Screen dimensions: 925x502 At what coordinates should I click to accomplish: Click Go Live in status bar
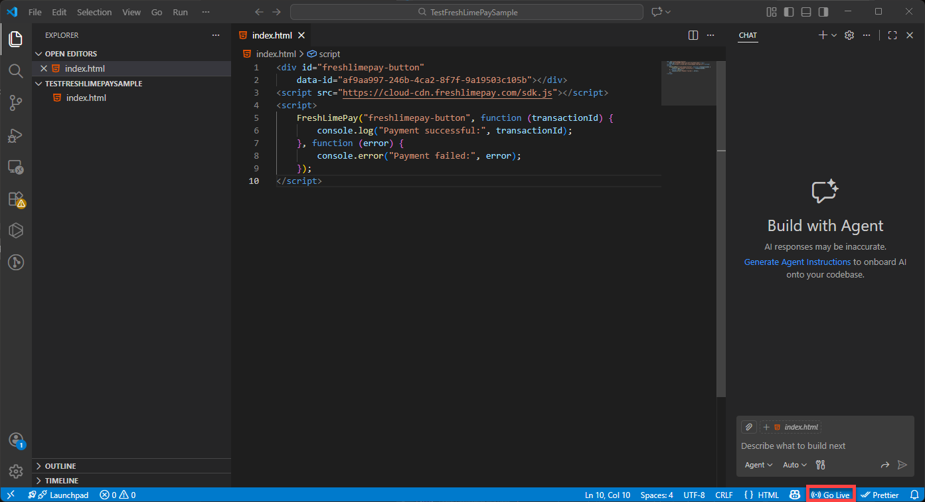(831, 495)
